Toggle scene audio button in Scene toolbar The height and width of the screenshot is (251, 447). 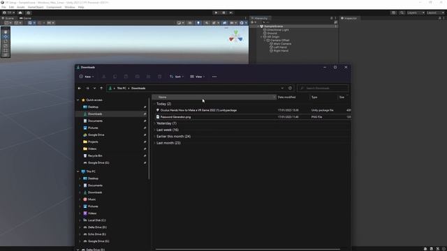tap(207, 23)
